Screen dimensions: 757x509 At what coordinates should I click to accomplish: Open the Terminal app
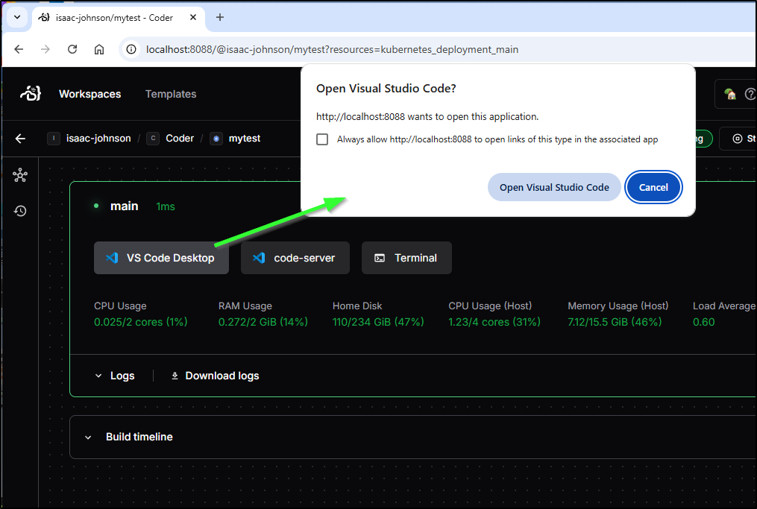(x=406, y=258)
